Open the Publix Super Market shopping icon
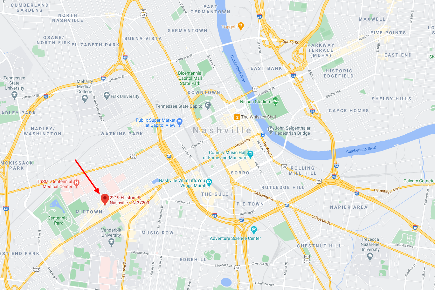This screenshot has height=290, width=435. [179, 122]
